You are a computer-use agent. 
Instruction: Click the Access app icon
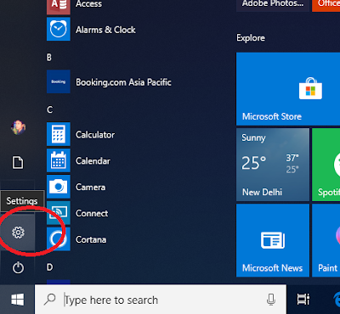(59, 7)
